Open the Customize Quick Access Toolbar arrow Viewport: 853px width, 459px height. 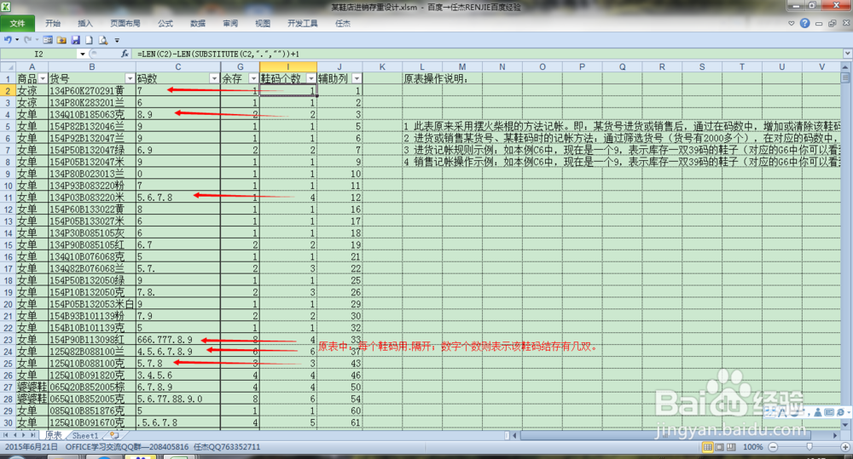[117, 40]
